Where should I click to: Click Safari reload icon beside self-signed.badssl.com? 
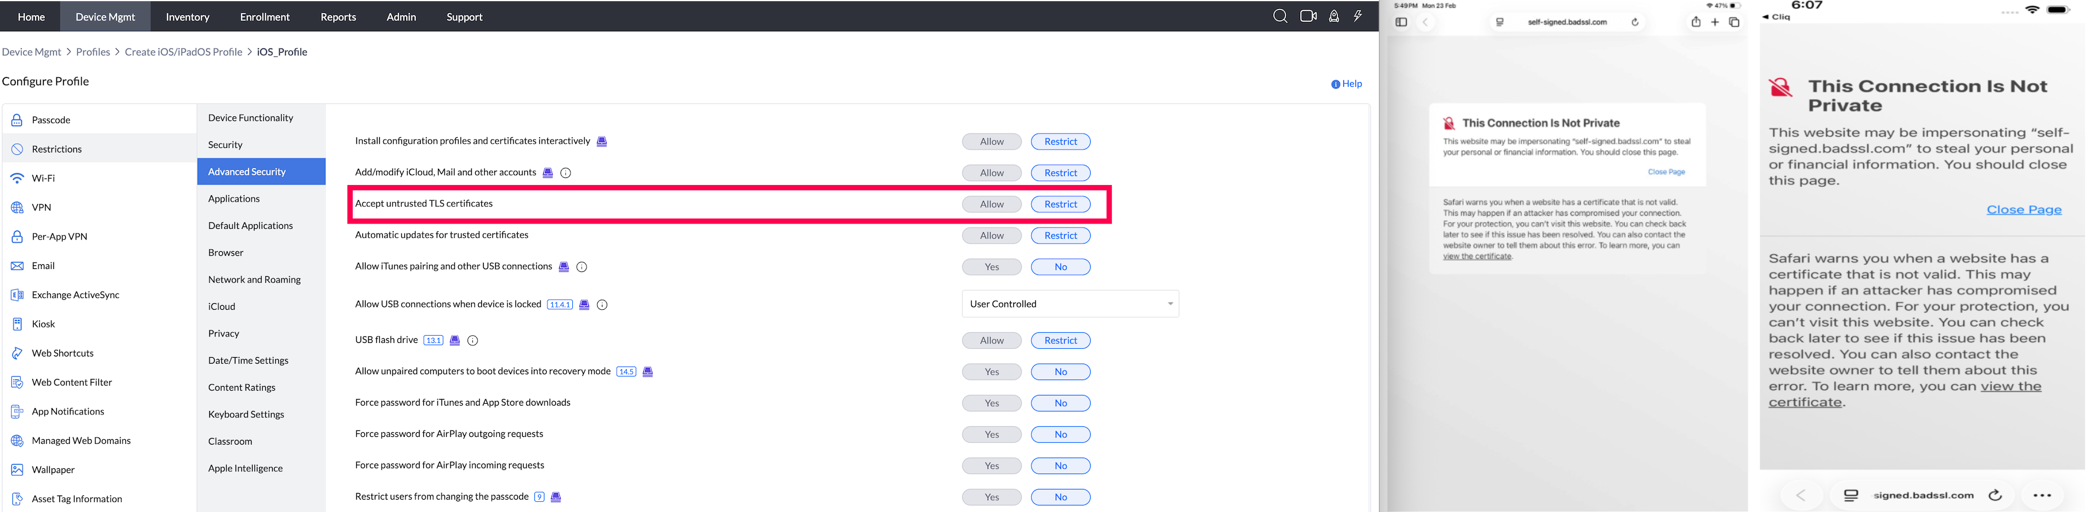1635,22
